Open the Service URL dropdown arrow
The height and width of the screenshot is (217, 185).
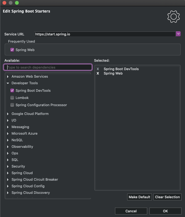coord(178,34)
